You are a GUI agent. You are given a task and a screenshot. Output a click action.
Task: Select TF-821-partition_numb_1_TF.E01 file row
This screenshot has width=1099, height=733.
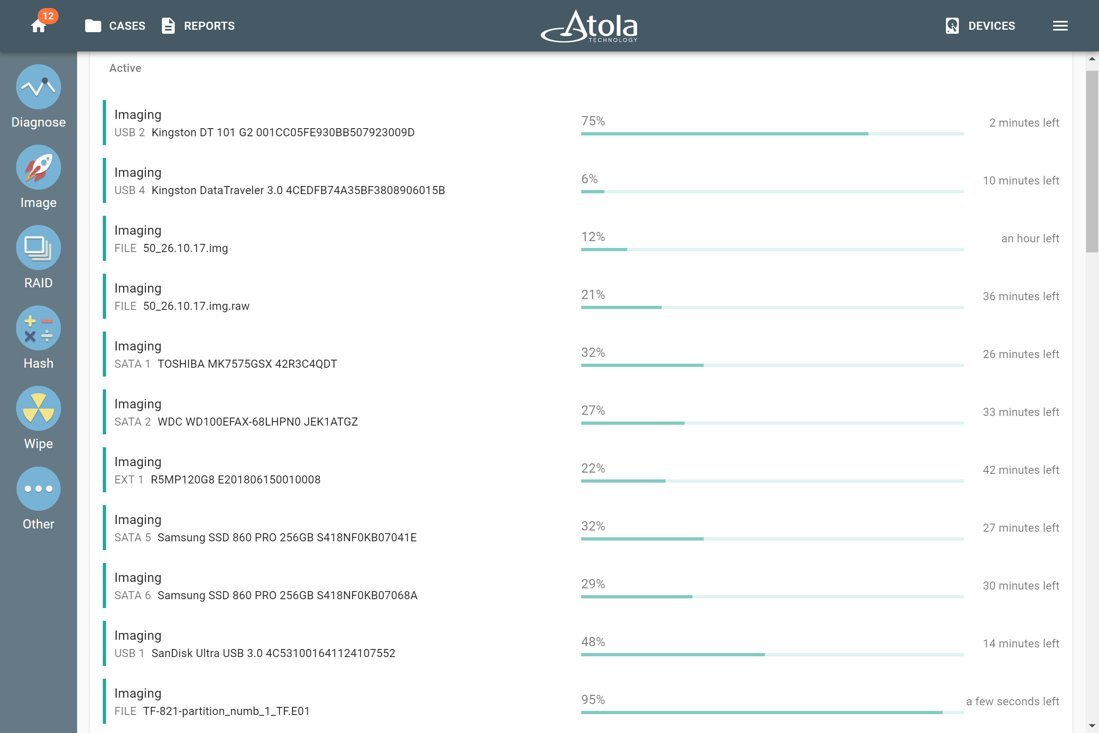(581, 701)
